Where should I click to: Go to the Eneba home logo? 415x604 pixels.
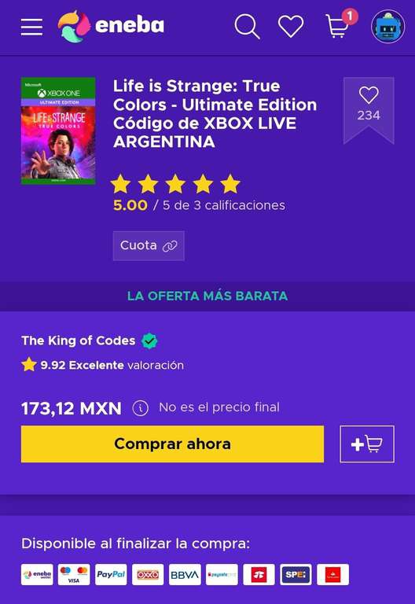point(111,26)
